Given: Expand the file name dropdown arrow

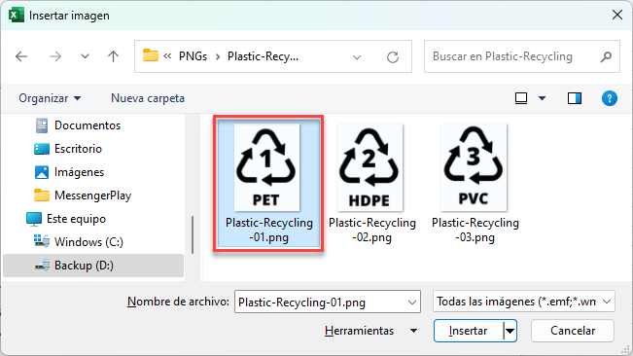Looking at the screenshot, I should point(412,302).
